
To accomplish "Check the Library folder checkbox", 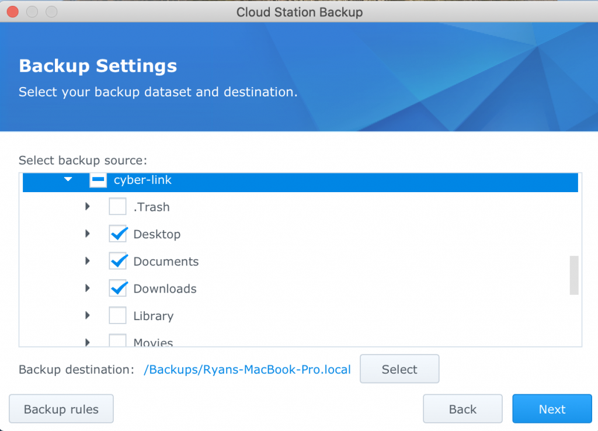I will (117, 315).
